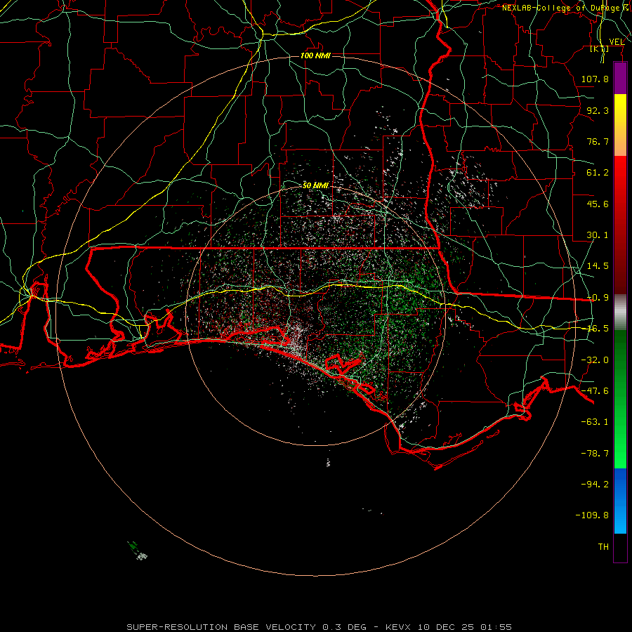Select the -78.7 value on velocity scale

pyautogui.click(x=595, y=454)
